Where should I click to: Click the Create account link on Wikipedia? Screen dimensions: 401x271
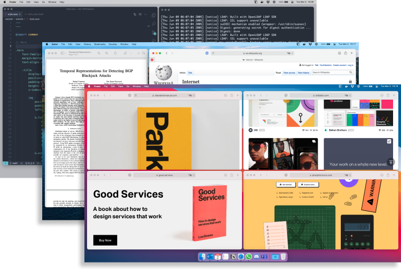(x=339, y=65)
